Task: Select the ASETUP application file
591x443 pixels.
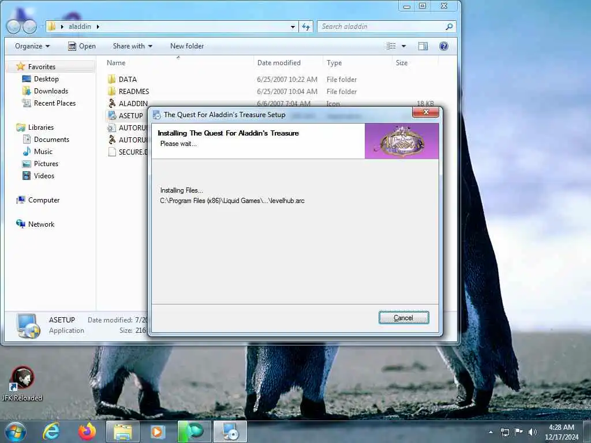Action: pyautogui.click(x=131, y=115)
